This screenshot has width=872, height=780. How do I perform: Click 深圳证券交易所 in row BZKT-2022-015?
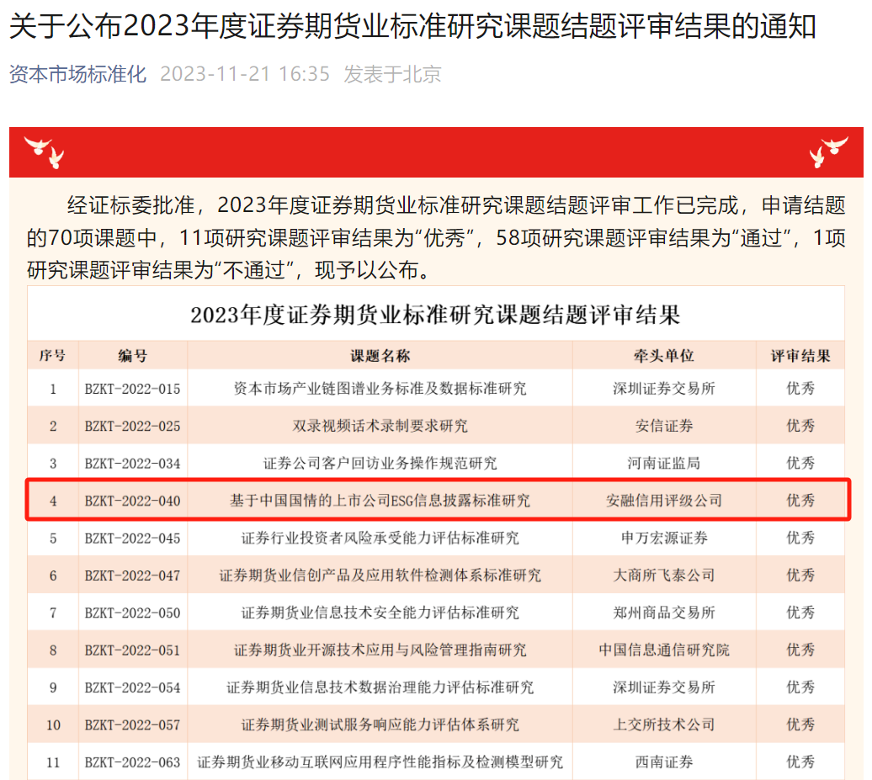[x=664, y=388]
